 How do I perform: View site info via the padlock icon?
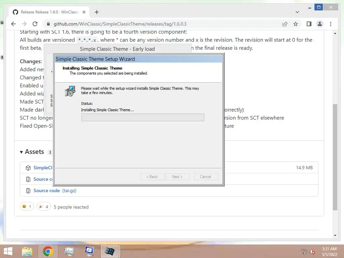coord(48,24)
